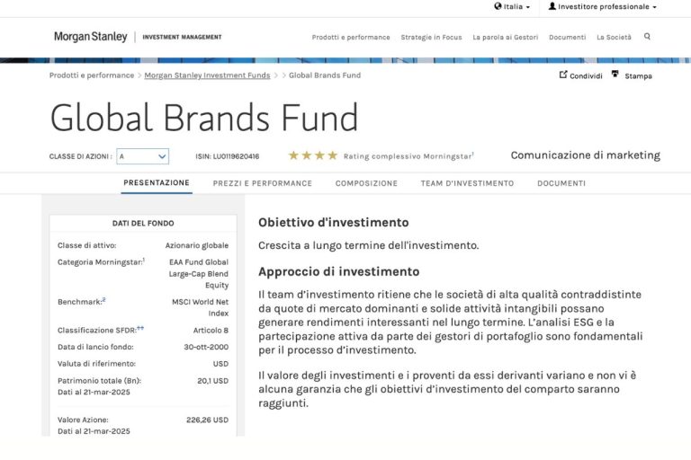691x460 pixels.
Task: Click Global Brands Fund breadcrumb
Action: pos(325,75)
